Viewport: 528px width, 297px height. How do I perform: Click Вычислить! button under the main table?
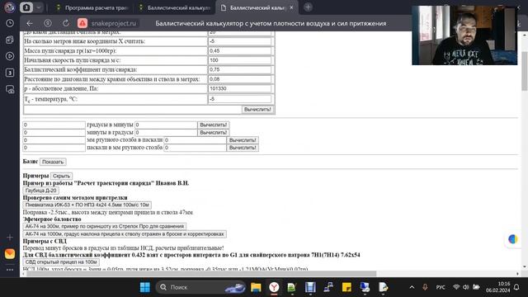[x=257, y=110]
